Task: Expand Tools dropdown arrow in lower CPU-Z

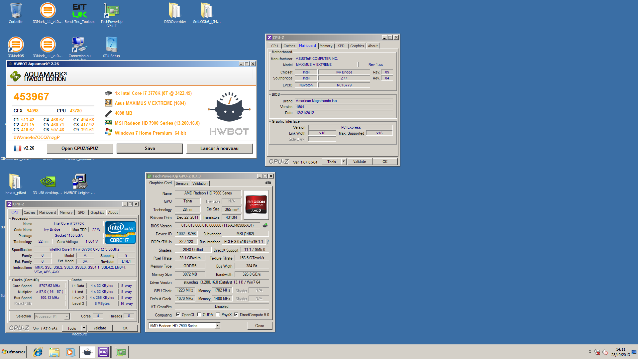Action: pyautogui.click(x=84, y=328)
